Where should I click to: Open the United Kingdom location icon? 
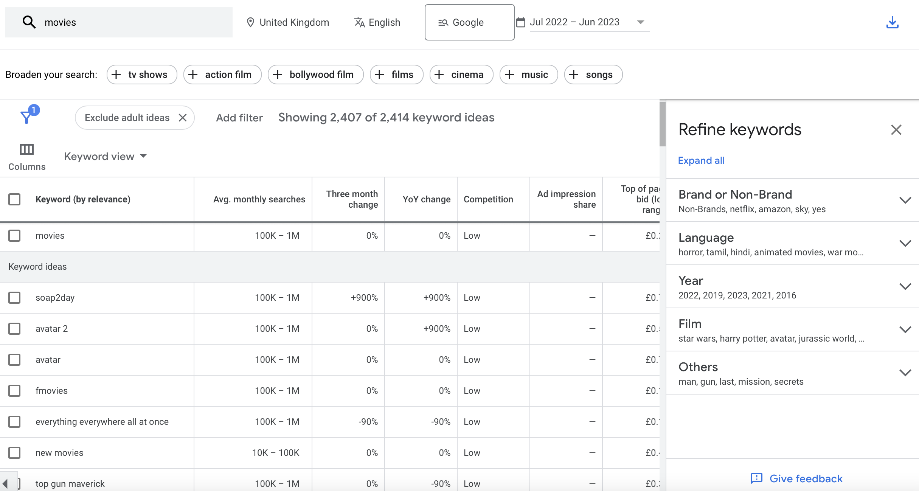[x=251, y=22]
